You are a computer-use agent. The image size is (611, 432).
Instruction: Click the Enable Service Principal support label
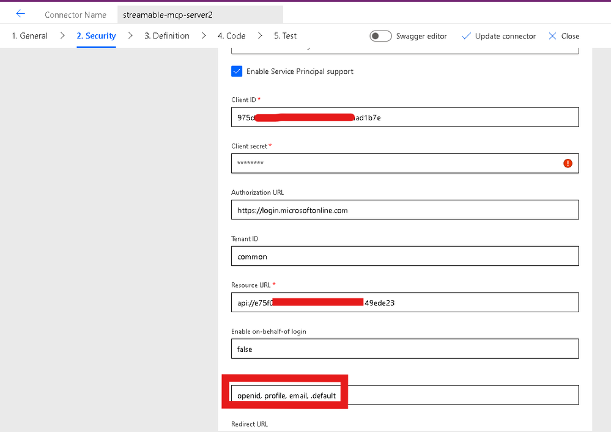(x=300, y=71)
